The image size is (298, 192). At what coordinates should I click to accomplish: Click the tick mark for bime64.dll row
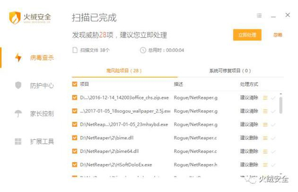(x=273, y=151)
